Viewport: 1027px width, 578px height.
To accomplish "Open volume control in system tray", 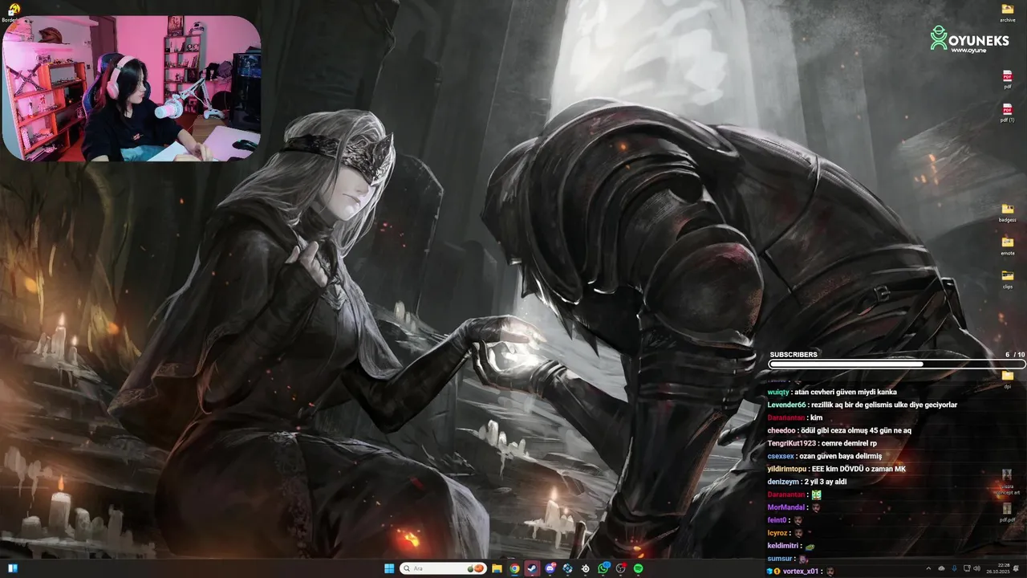I will [976, 568].
